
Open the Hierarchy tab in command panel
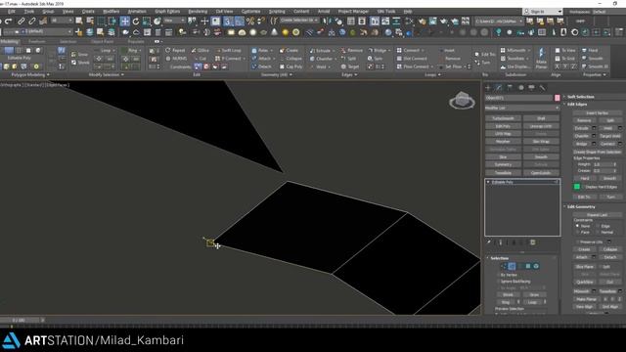(510, 87)
